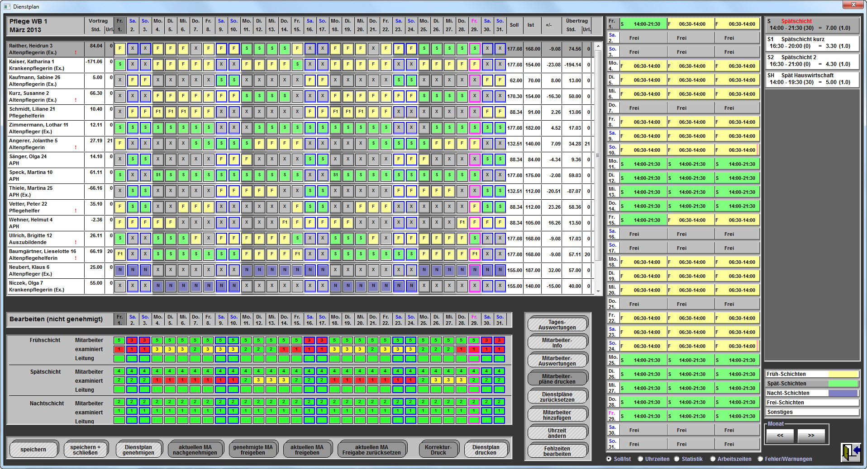The image size is (867, 469).
Task: Click the speichern button
Action: [x=33, y=450]
